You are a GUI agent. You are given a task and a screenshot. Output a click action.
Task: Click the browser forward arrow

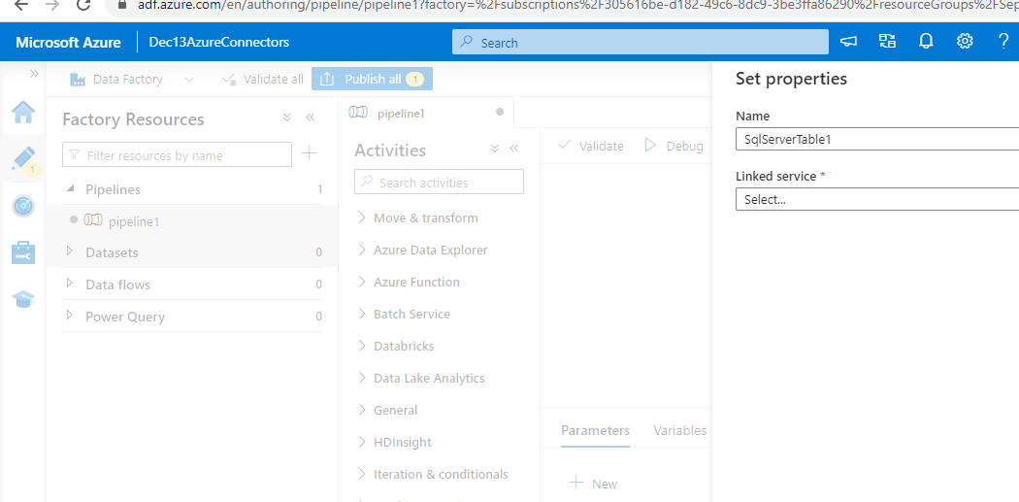[x=51, y=5]
